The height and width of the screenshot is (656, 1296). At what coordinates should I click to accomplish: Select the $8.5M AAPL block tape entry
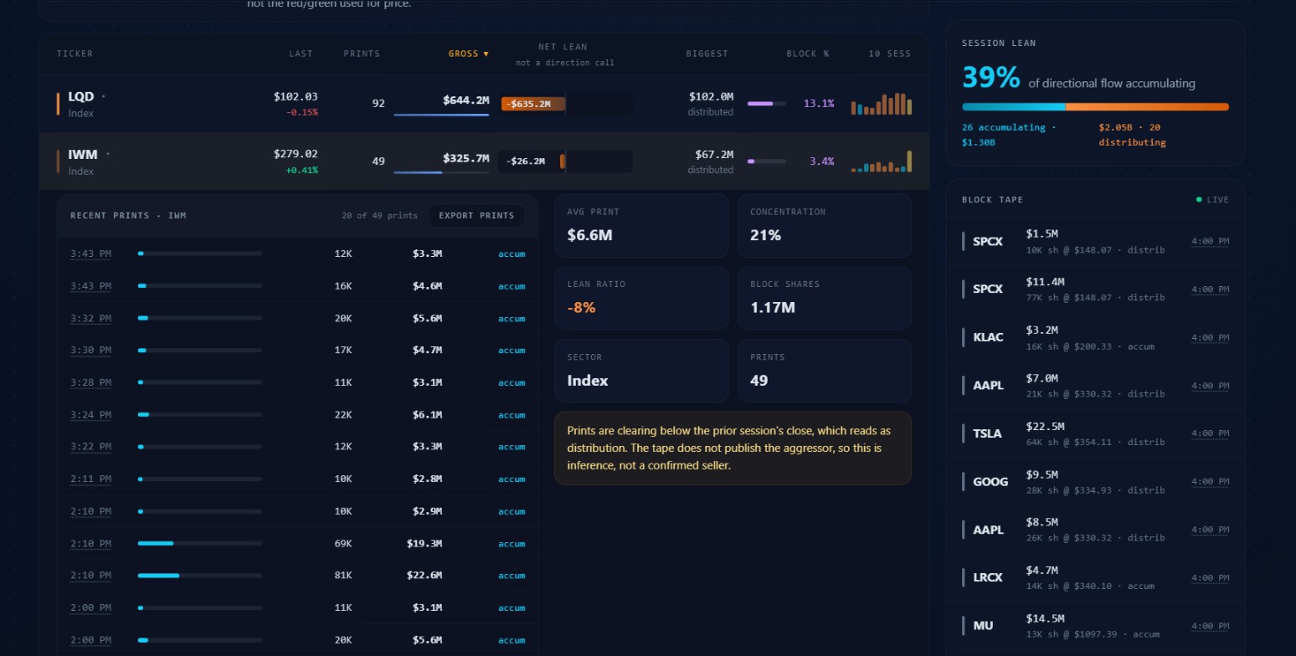[1096, 530]
